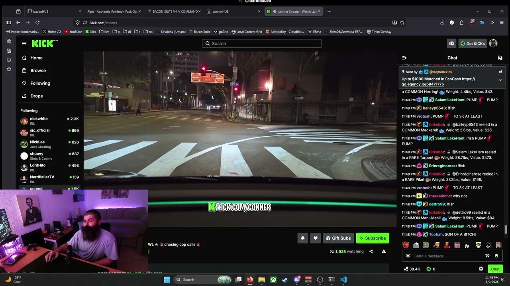Open the Tinko Overlay bookmark
The height and width of the screenshot is (286, 510).
(x=379, y=32)
